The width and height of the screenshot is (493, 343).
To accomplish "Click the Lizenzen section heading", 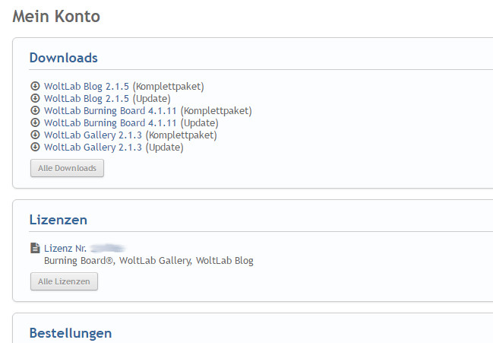I will point(58,220).
